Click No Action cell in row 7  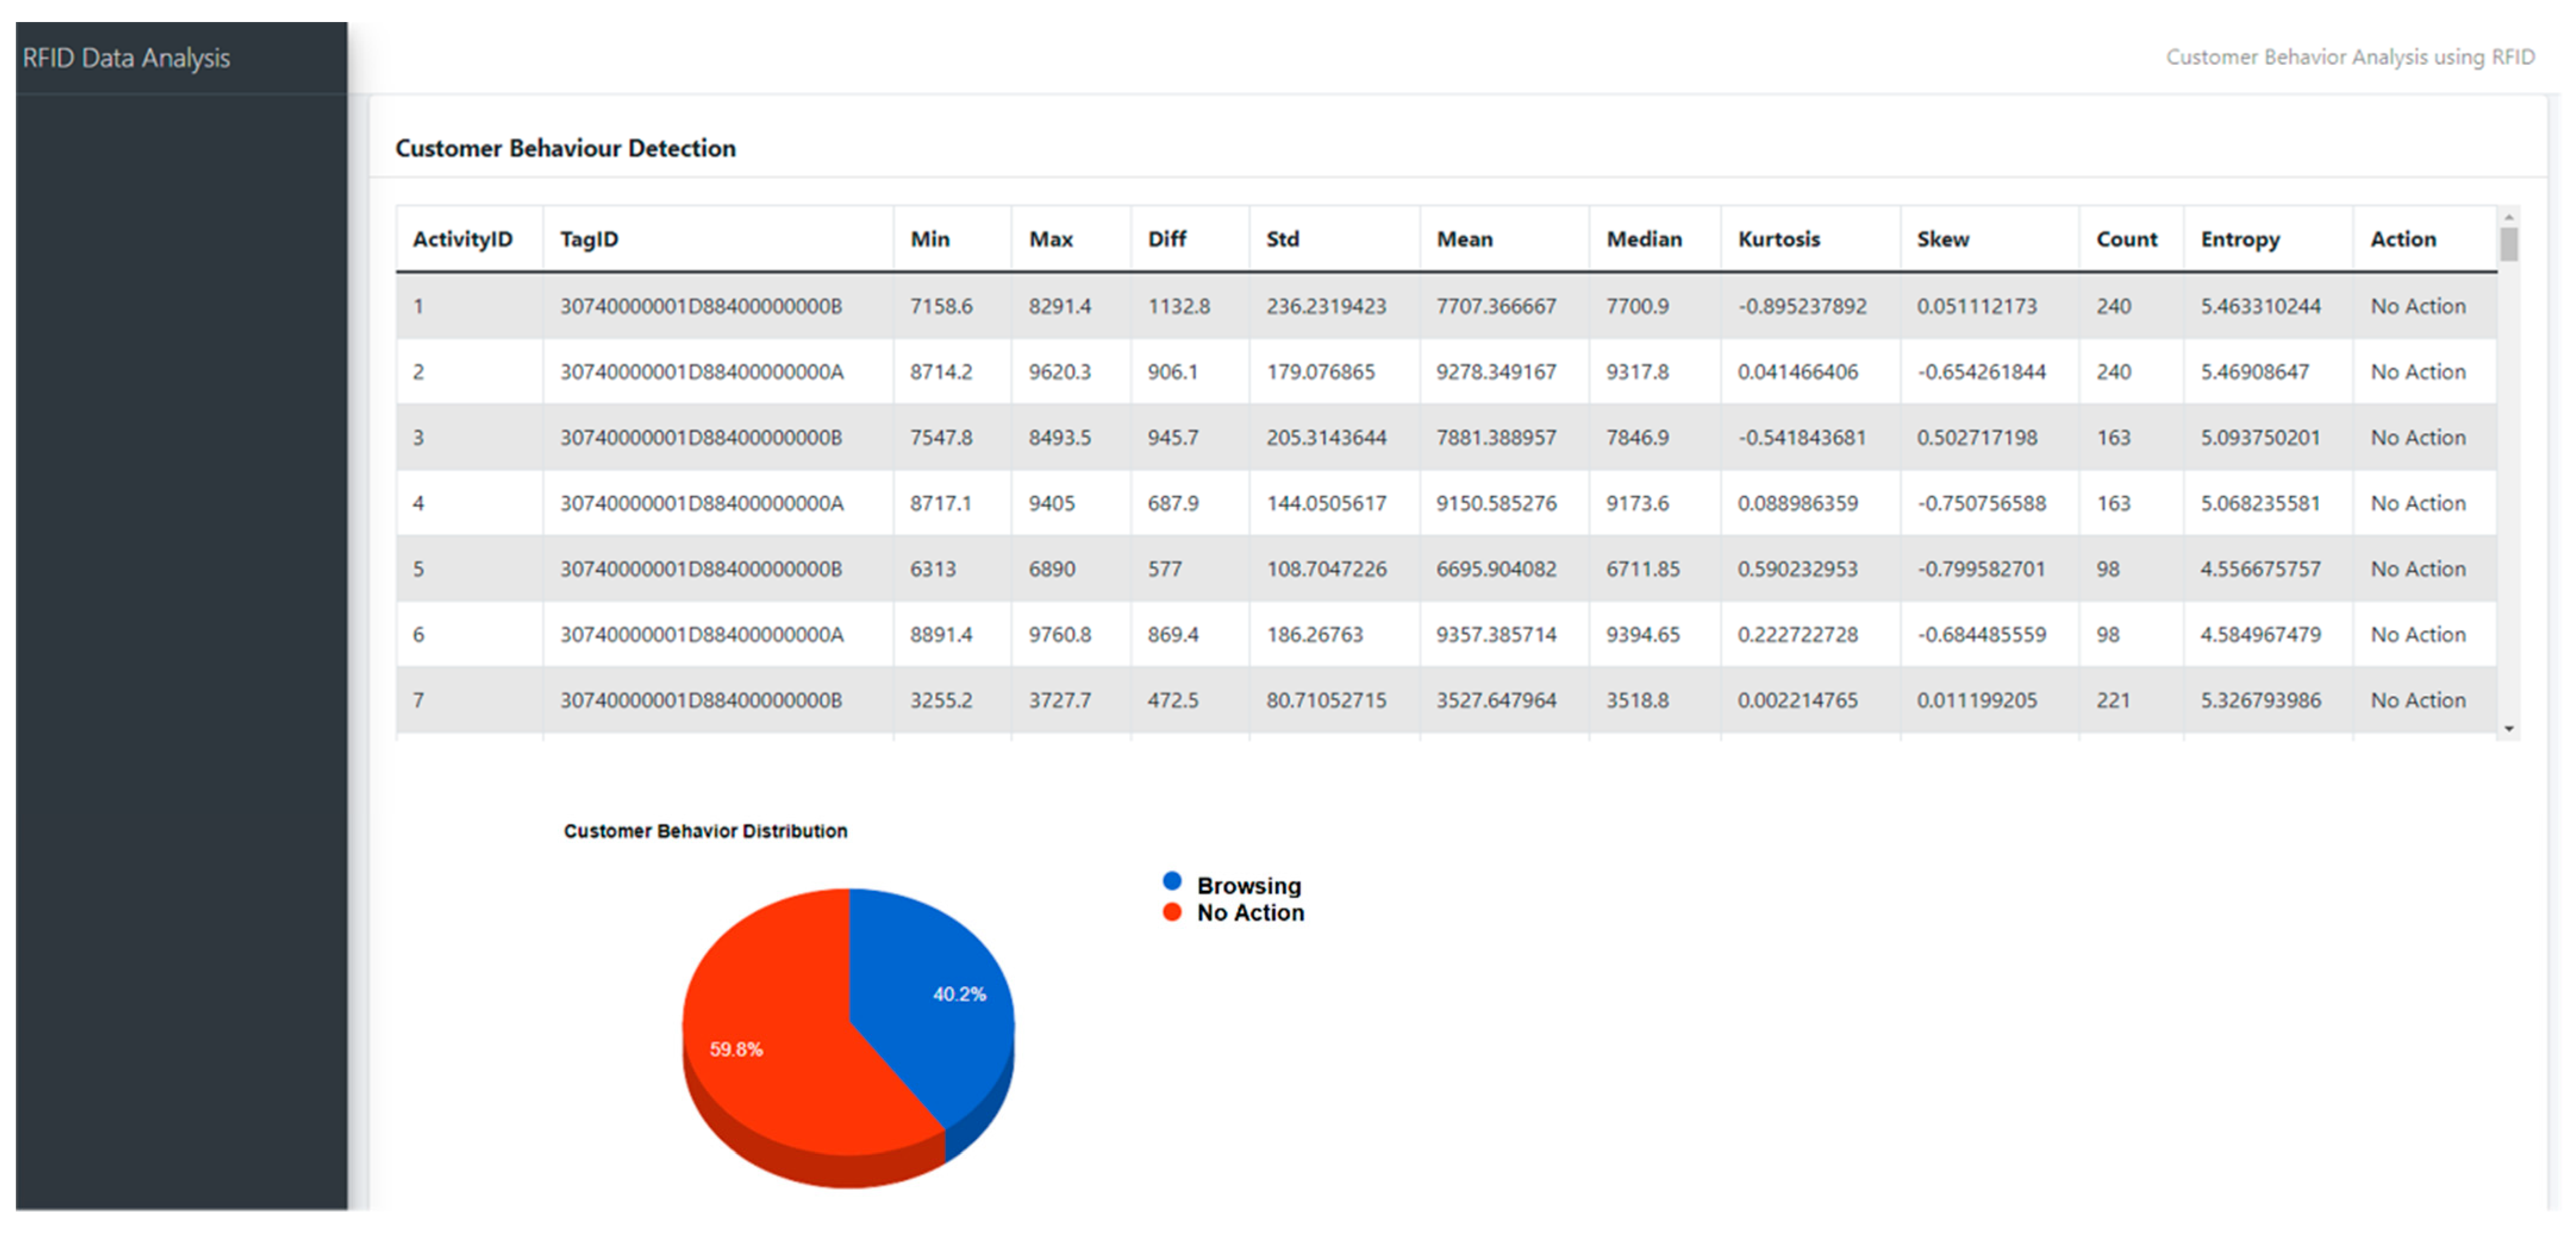(2417, 699)
